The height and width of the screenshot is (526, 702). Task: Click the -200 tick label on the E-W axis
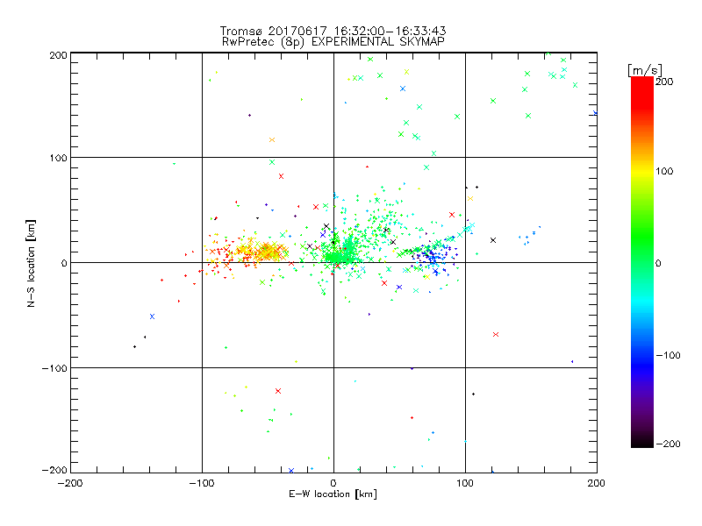[70, 483]
